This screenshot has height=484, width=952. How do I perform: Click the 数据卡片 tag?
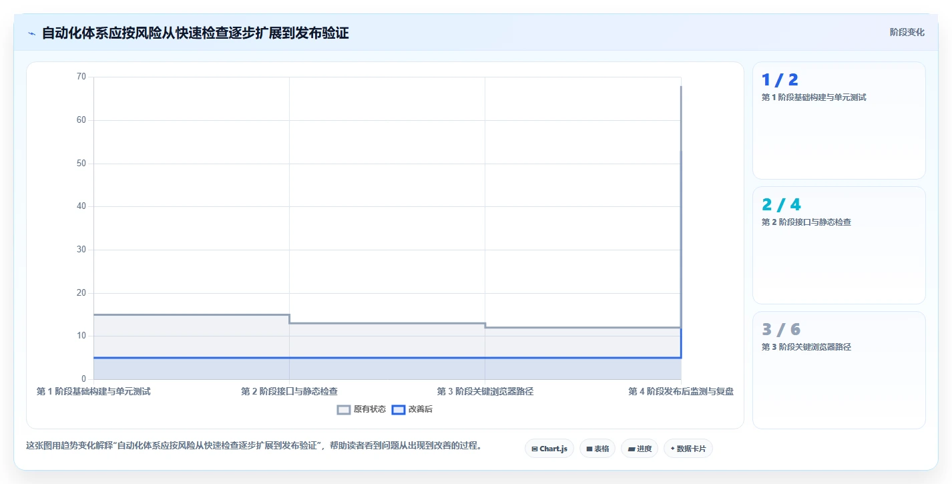click(688, 449)
